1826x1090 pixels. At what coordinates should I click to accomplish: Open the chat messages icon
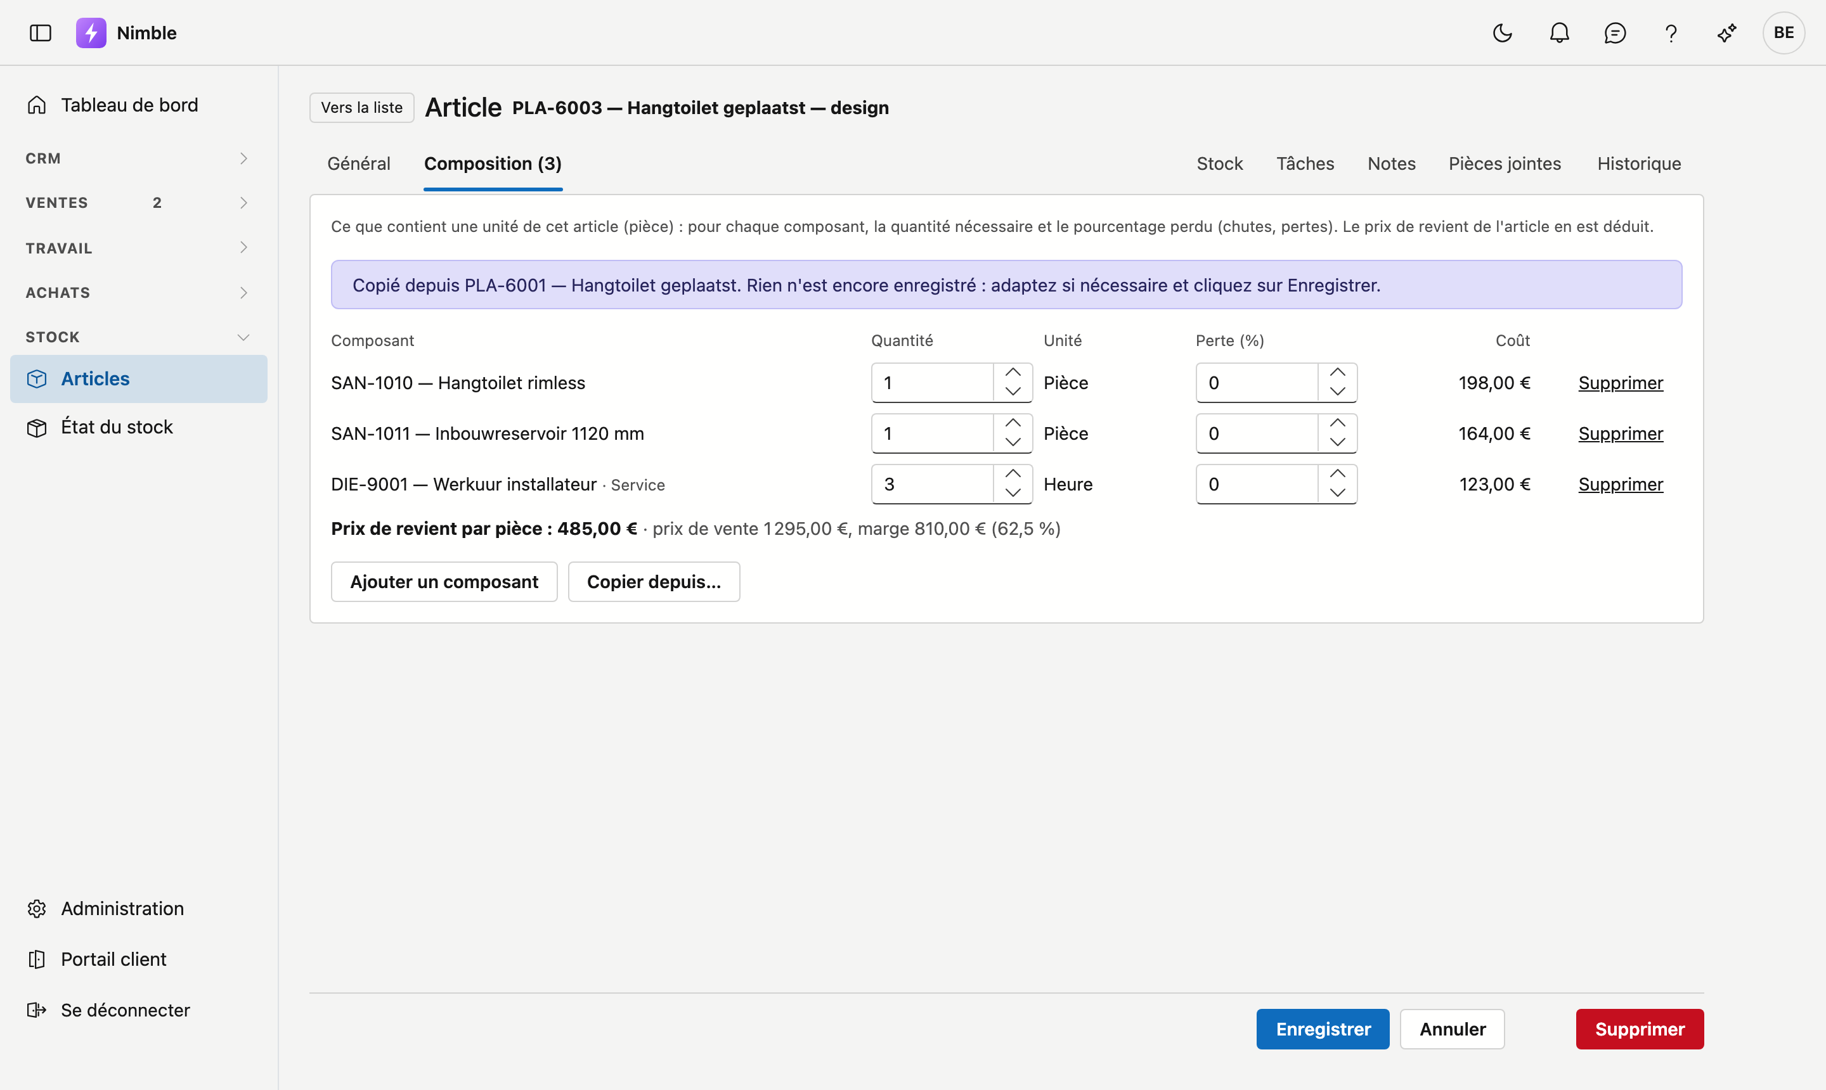coord(1615,33)
